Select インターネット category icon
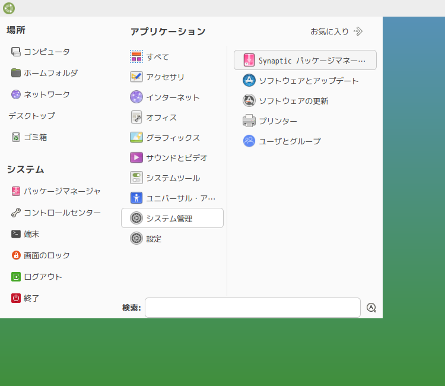This screenshot has height=386, width=445. (136, 97)
